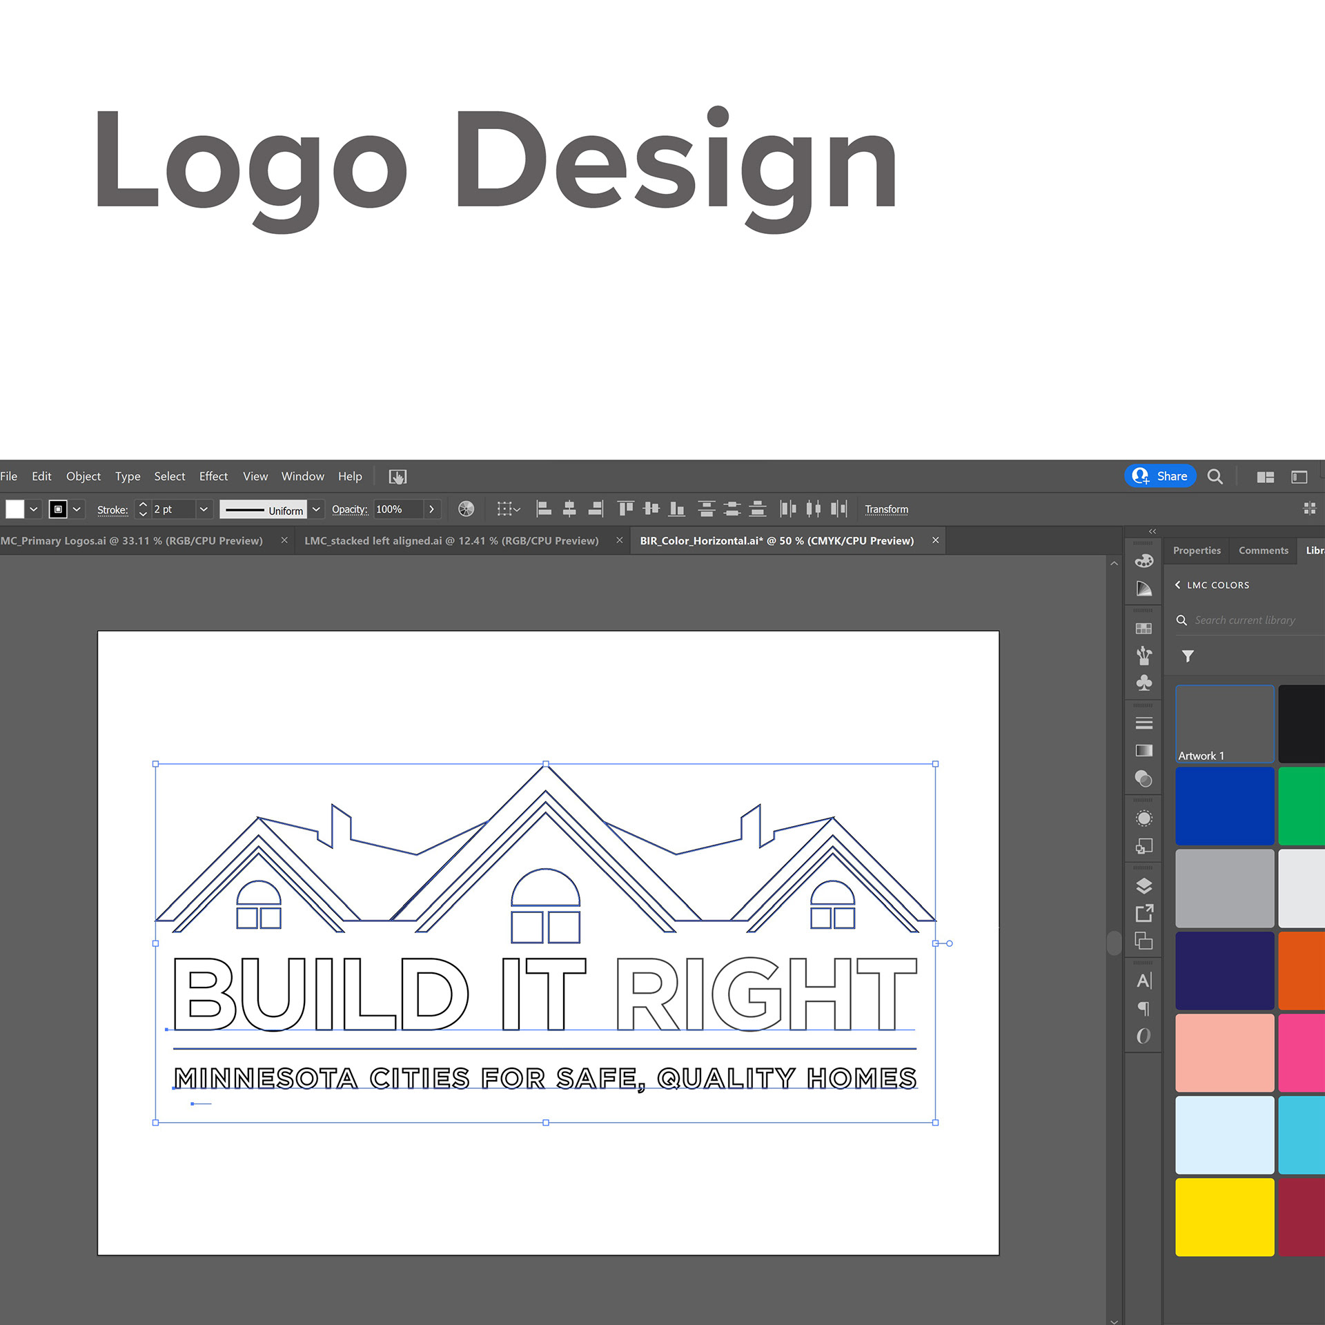Open the Appearance panel icon
The width and height of the screenshot is (1325, 1325).
[x=1144, y=818]
